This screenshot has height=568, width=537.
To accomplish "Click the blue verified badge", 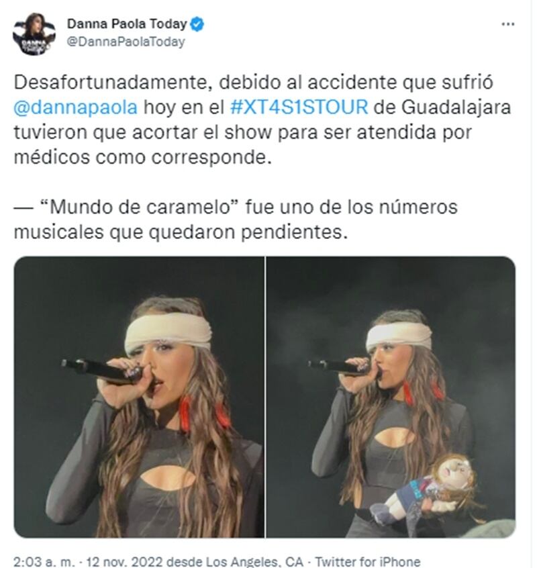I will (x=197, y=24).
